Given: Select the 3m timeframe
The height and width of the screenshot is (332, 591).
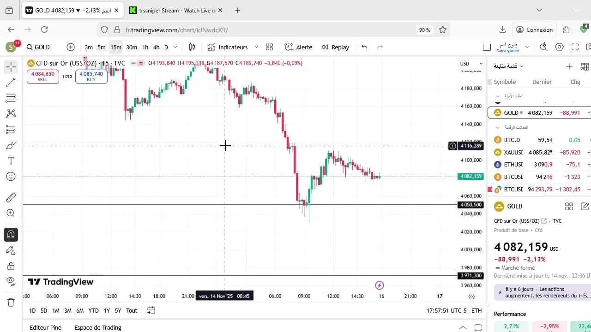Looking at the screenshot, I should [x=89, y=47].
